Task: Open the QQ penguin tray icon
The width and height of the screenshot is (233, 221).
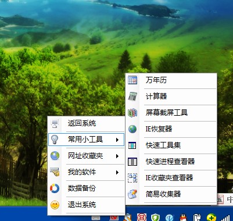Action: coord(183,218)
